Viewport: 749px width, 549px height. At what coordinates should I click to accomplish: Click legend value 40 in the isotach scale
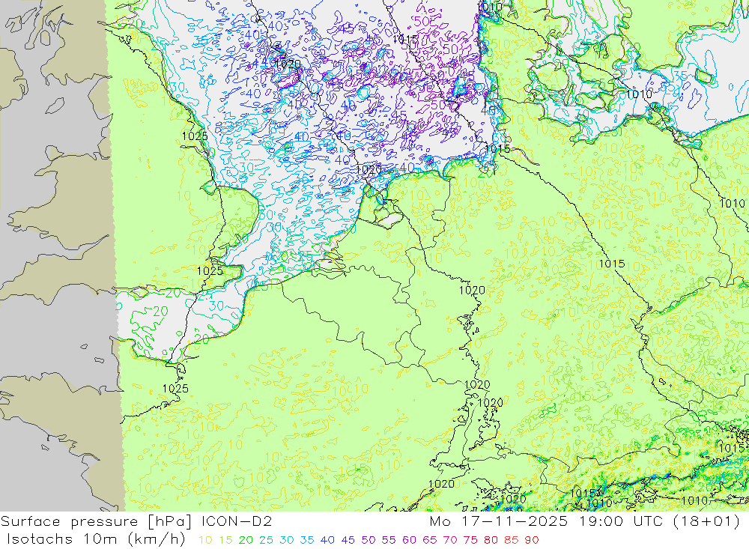click(x=327, y=541)
